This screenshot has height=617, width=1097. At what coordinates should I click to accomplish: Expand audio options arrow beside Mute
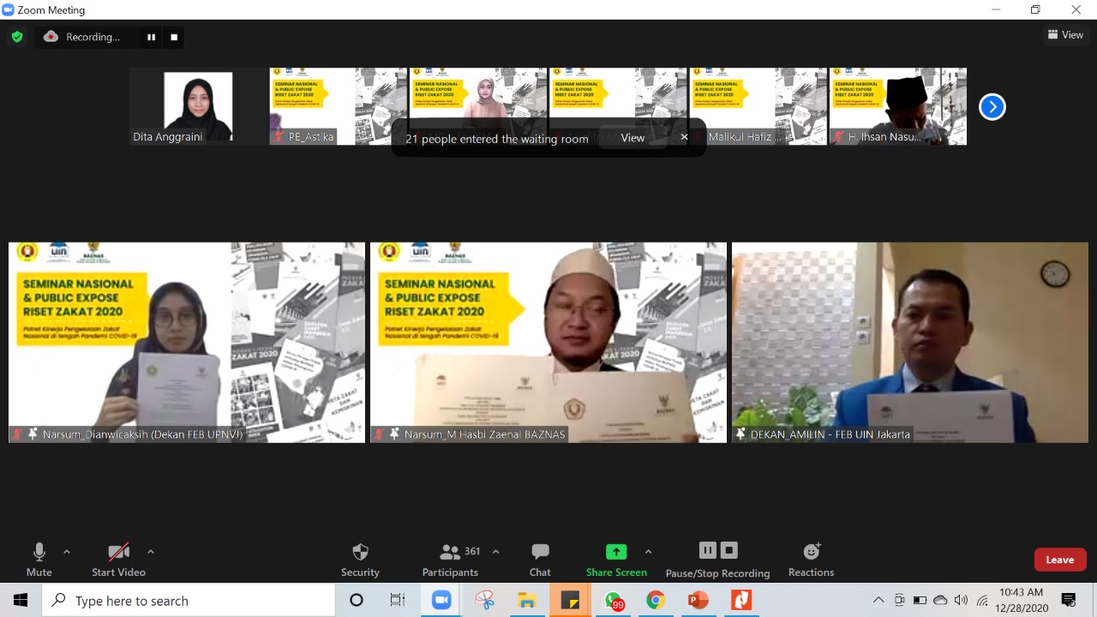pos(67,552)
